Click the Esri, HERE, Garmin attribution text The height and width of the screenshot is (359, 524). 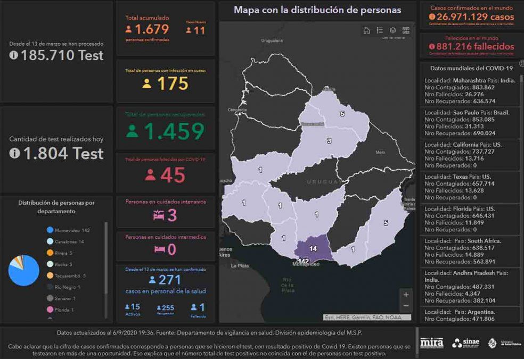367,318
